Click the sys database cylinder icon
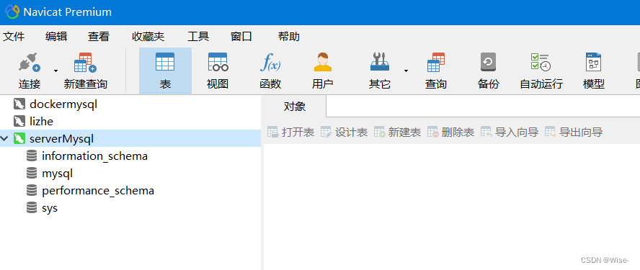The width and height of the screenshot is (640, 270). (32, 208)
